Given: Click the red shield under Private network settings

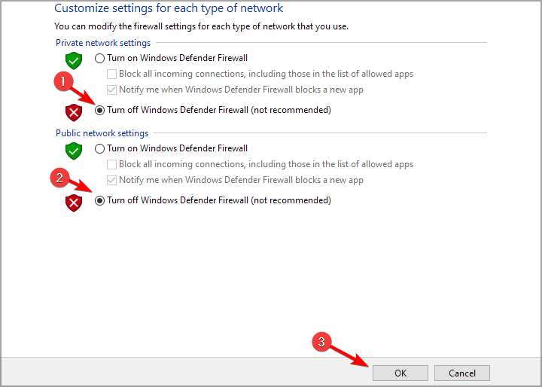Looking at the screenshot, I should click(73, 112).
